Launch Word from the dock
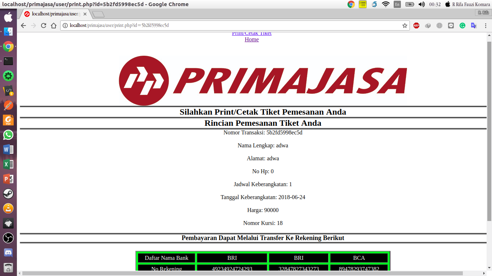This screenshot has width=492, height=276. click(x=8, y=149)
